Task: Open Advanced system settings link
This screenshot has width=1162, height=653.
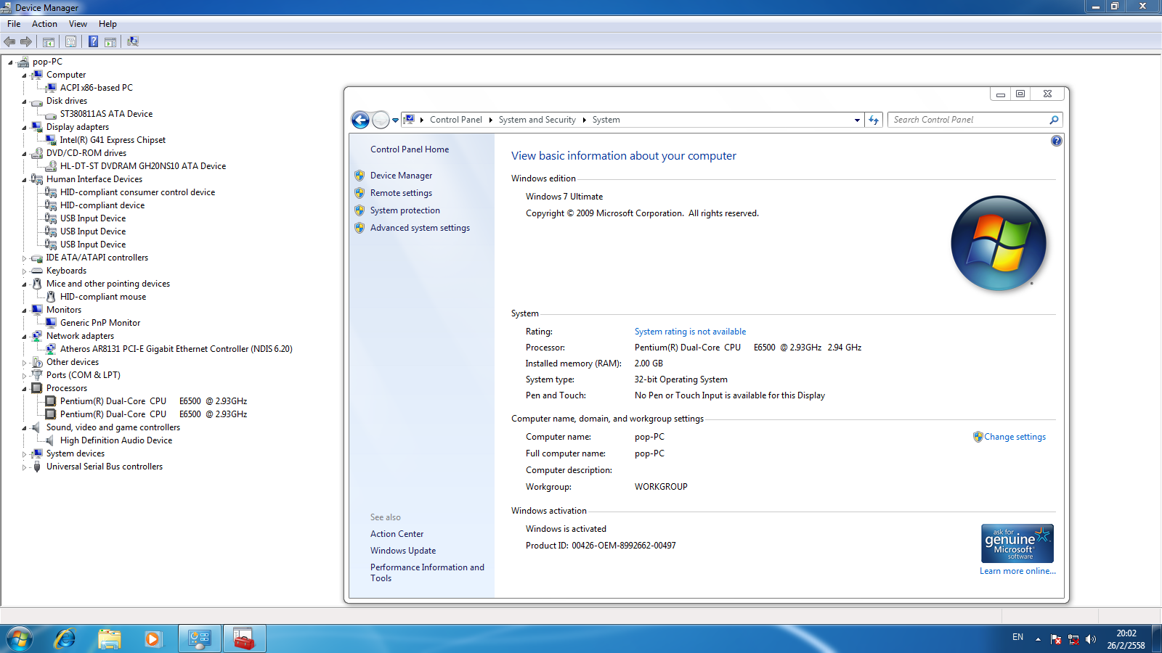Action: (x=420, y=228)
